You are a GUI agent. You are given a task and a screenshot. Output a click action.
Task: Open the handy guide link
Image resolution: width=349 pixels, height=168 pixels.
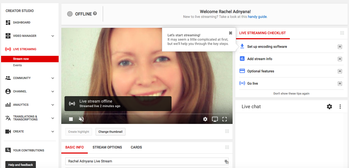coord(257,17)
